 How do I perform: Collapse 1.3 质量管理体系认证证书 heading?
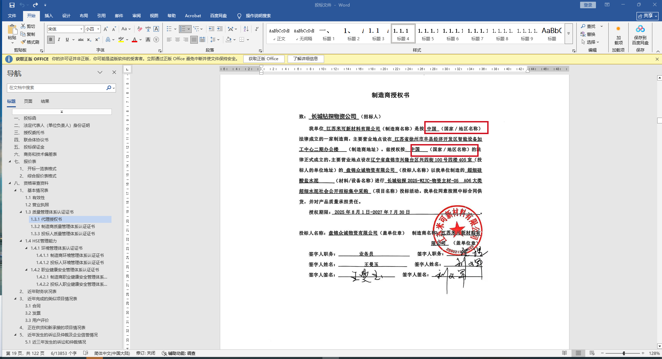coord(21,212)
